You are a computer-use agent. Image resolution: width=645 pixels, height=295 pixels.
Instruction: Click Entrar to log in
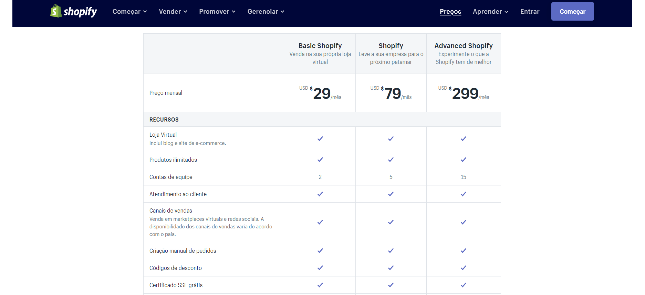(530, 12)
